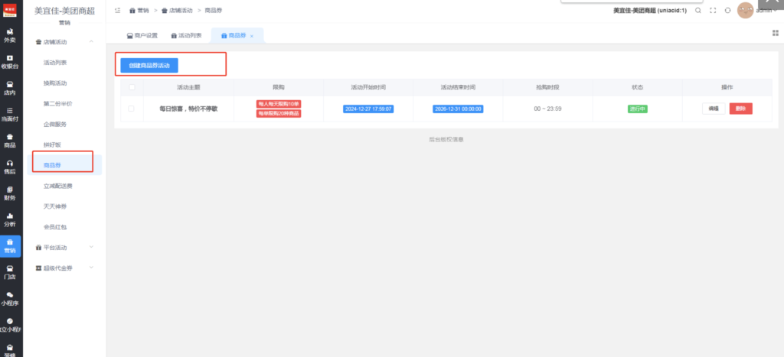Open the admin user dropdown
Image resolution: width=784 pixels, height=357 pixels.
click(x=766, y=11)
